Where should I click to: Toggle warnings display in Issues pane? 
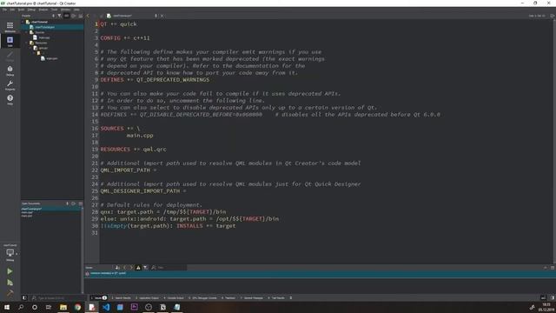pos(138,268)
